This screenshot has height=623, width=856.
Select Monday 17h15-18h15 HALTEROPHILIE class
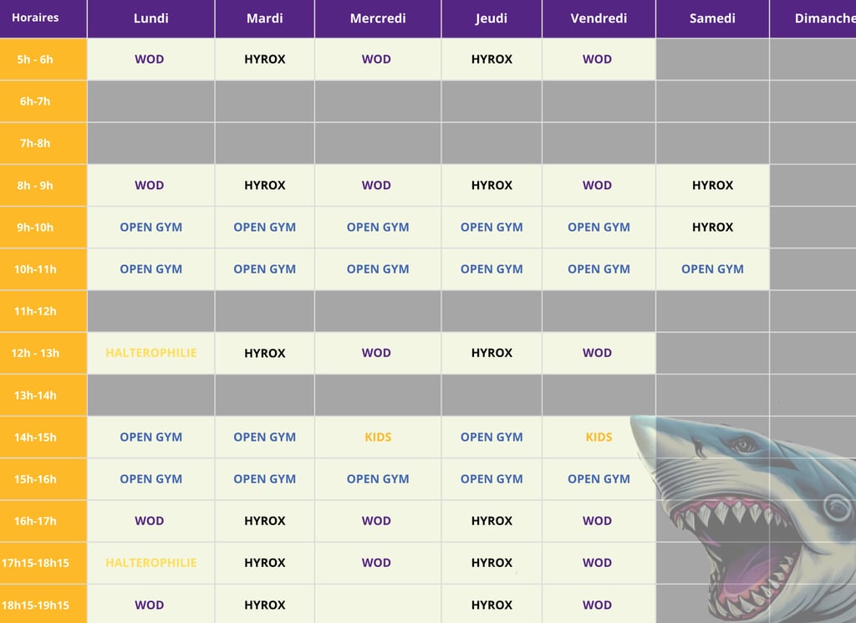(x=151, y=563)
